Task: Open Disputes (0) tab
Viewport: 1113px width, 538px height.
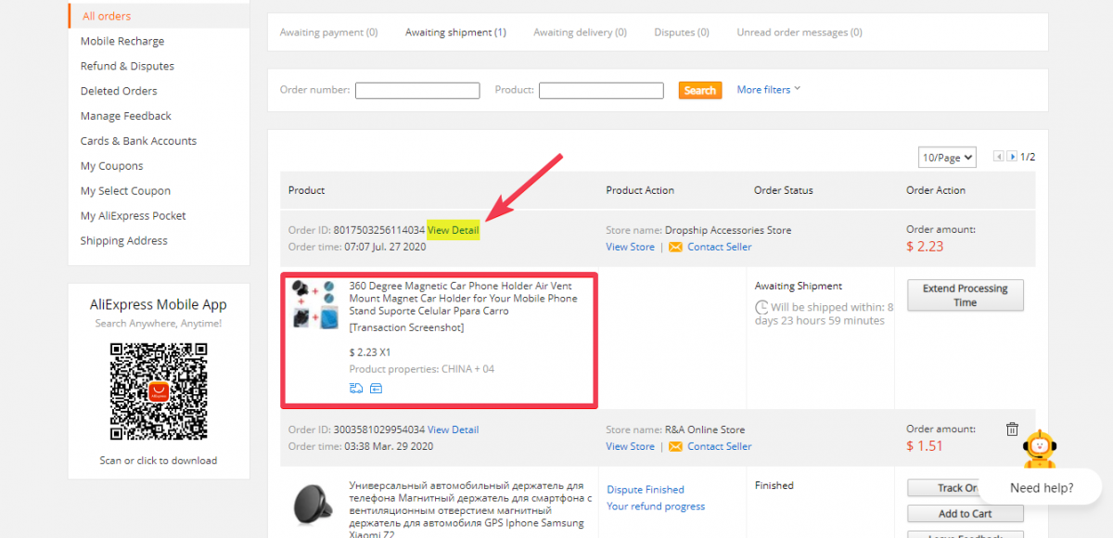Action: point(682,32)
